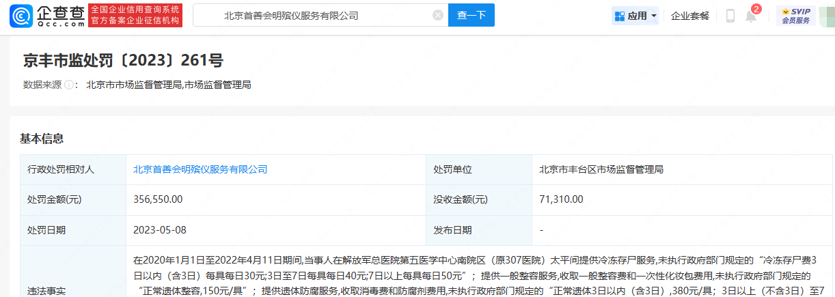Select the 处罚金额(元) label cell
Image resolution: width=835 pixels, height=297 pixels.
pos(73,199)
